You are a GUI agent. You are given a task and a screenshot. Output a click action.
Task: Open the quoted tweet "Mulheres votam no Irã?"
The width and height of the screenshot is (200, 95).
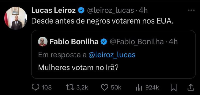point(113,54)
